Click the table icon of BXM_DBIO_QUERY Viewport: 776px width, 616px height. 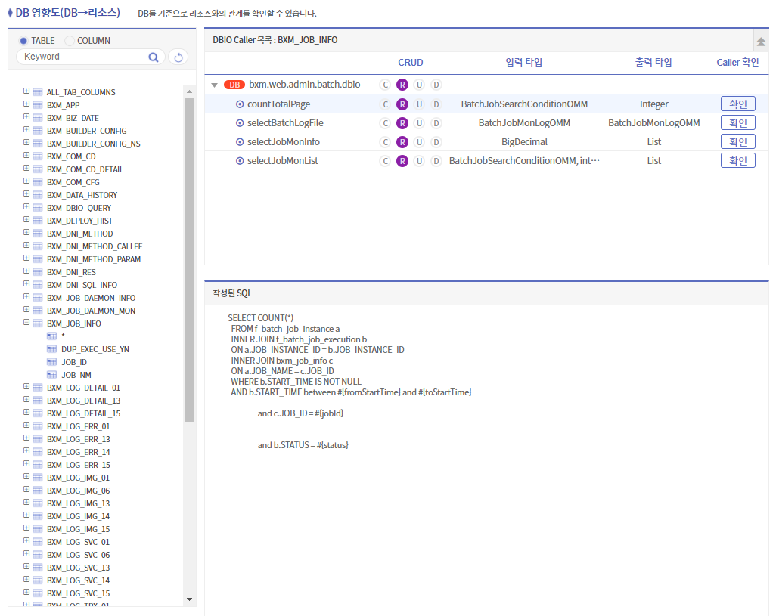point(37,208)
